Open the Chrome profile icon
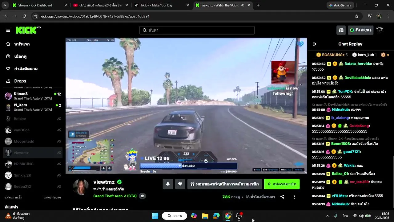The image size is (394, 222). [x=379, y=16]
